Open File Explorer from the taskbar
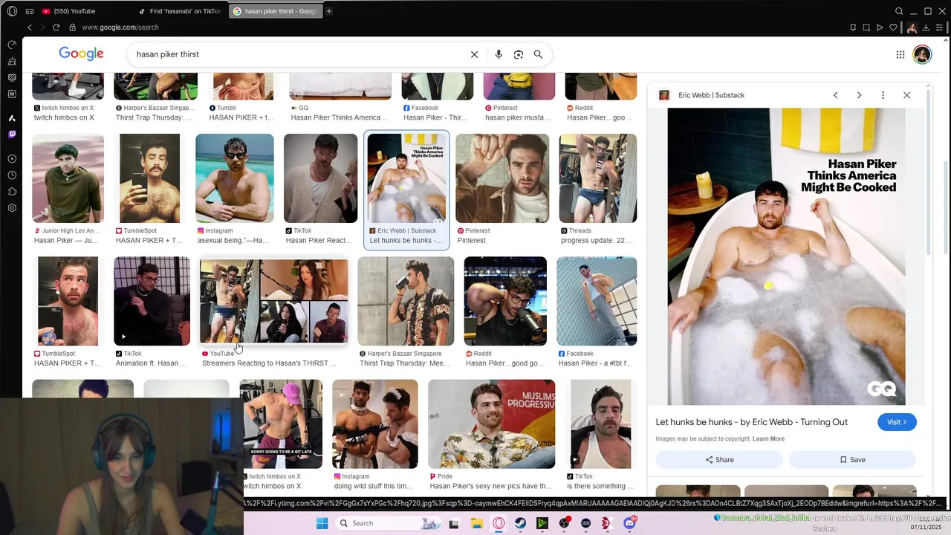The width and height of the screenshot is (951, 535). [477, 523]
